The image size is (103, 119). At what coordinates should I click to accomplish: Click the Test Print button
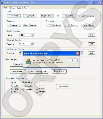point(14,16)
